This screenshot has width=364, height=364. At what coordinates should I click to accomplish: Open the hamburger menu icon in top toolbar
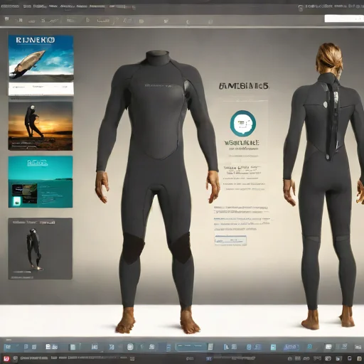pos(7,18)
